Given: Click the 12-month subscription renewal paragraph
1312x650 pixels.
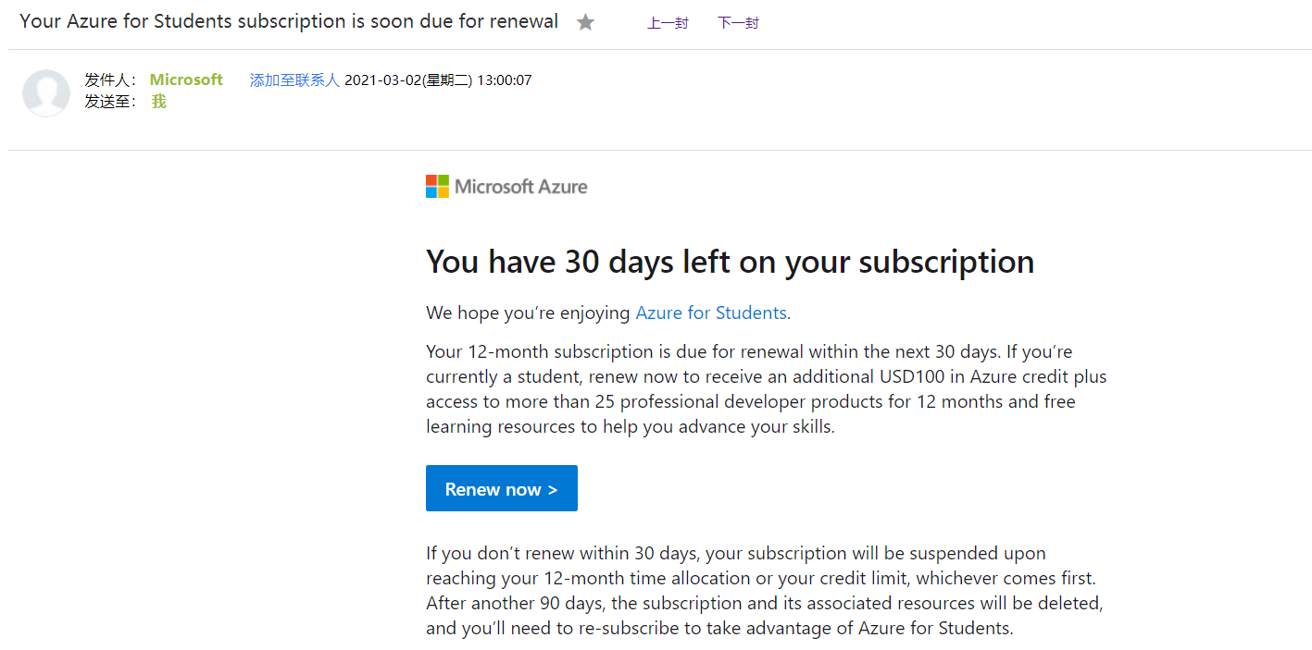Looking at the screenshot, I should point(766,389).
